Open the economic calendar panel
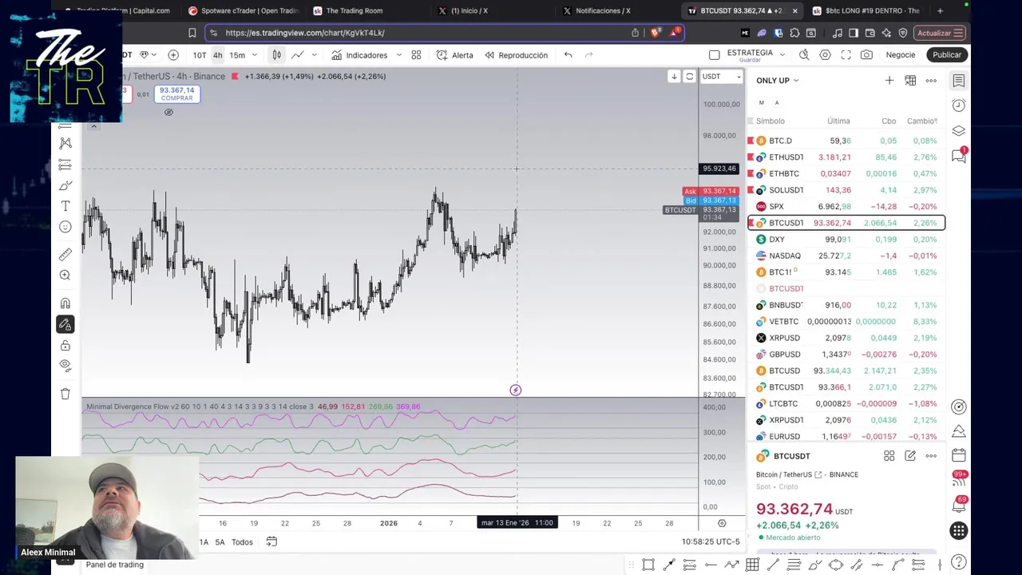Image resolution: width=1022 pixels, height=575 pixels. point(959,455)
